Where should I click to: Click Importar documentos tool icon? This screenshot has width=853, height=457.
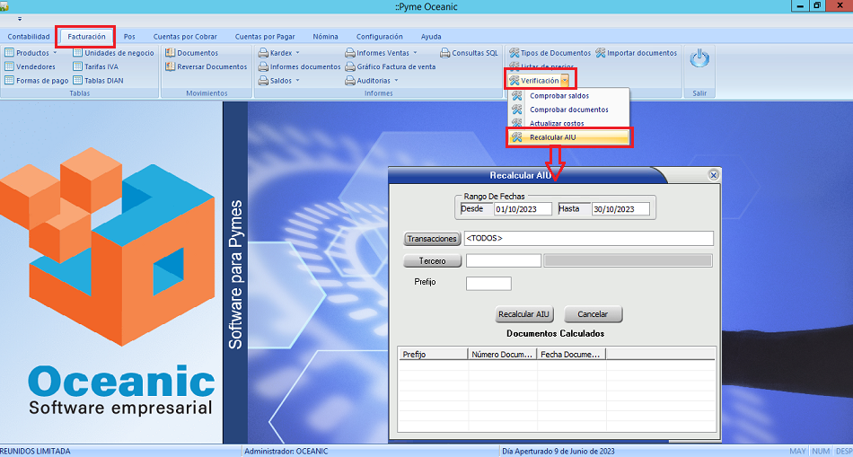601,53
